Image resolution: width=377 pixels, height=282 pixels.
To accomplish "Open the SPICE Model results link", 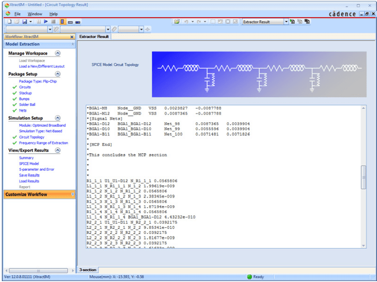I will (x=29, y=163).
